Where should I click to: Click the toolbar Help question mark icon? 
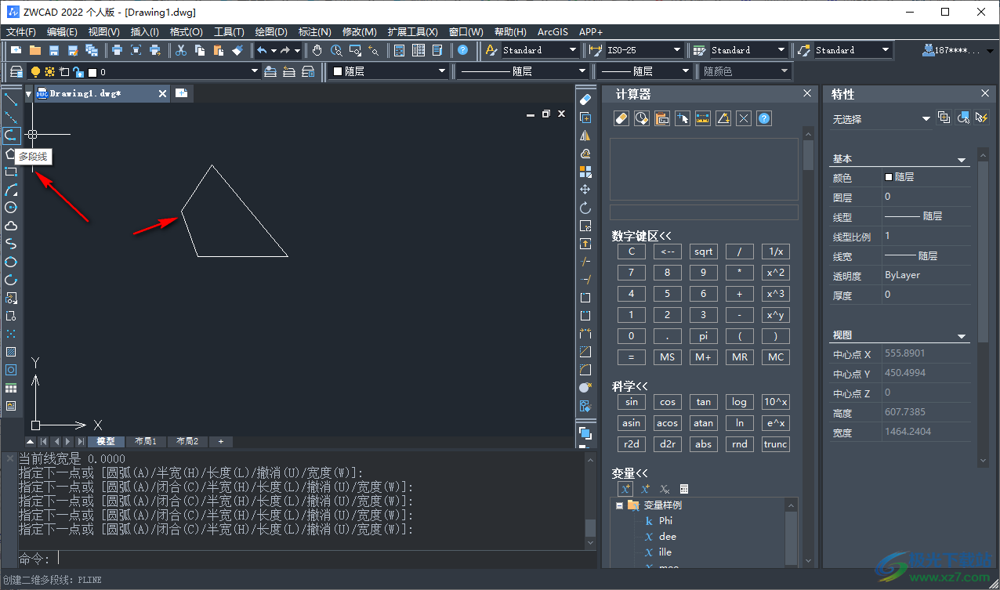[463, 50]
